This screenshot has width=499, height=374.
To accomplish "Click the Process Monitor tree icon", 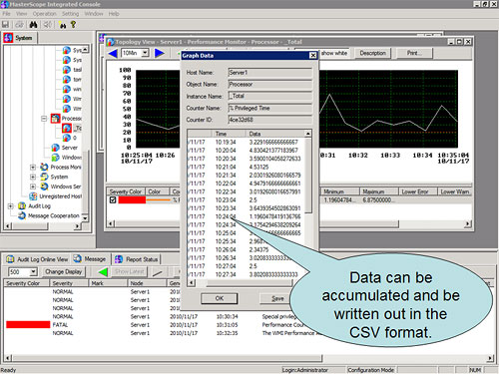I will pyautogui.click(x=44, y=167).
